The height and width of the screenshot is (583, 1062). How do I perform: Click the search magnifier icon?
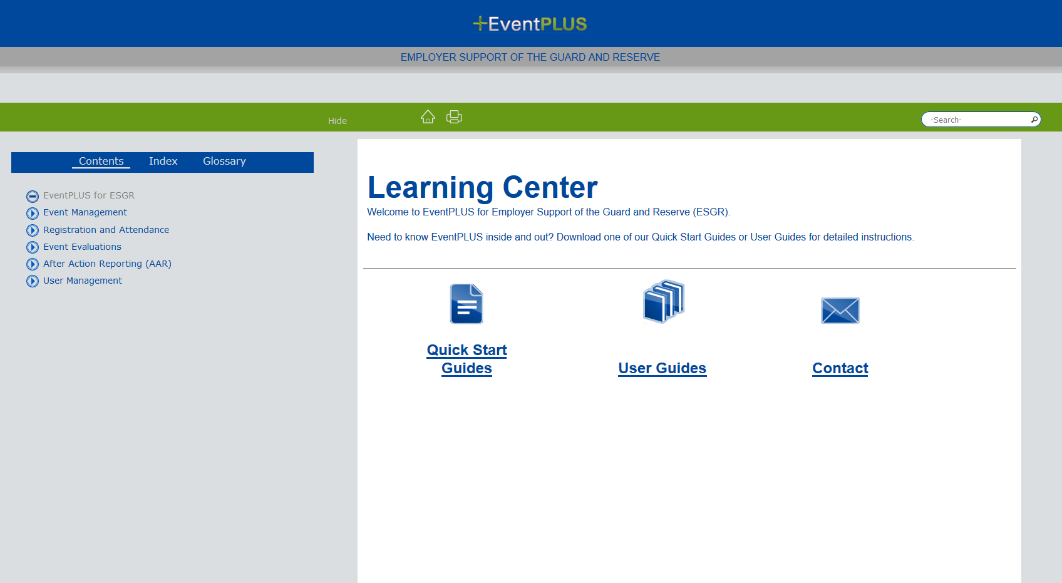coord(1034,120)
